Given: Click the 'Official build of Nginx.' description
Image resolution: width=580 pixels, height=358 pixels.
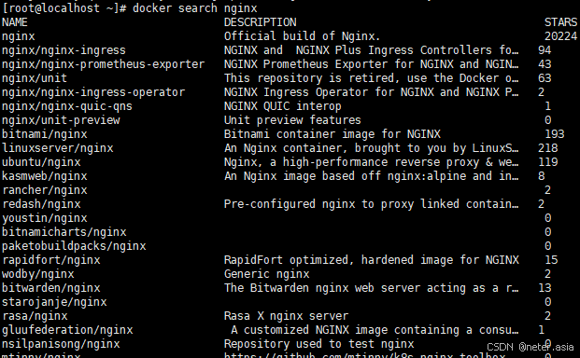Looking at the screenshot, I should 302,36.
